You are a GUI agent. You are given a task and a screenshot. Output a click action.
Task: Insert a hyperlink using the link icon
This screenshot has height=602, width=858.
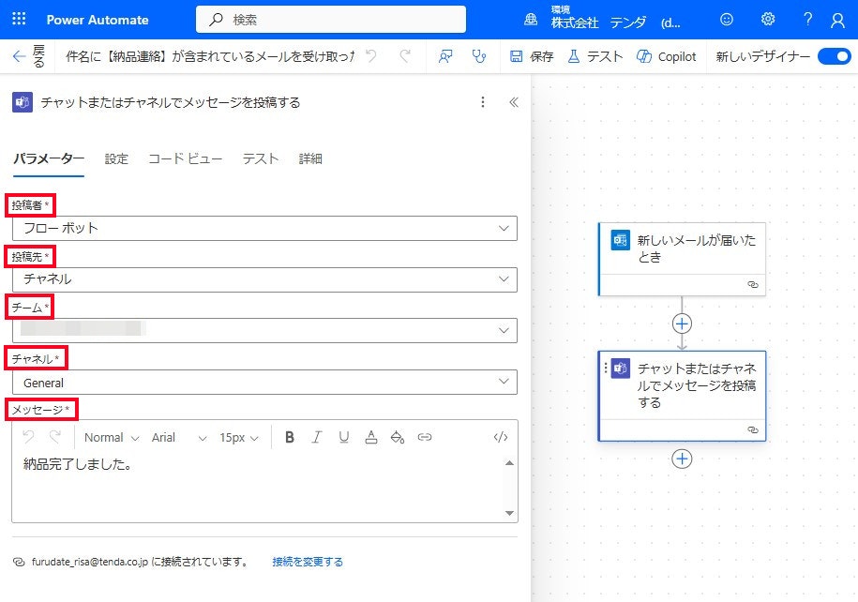(x=425, y=437)
